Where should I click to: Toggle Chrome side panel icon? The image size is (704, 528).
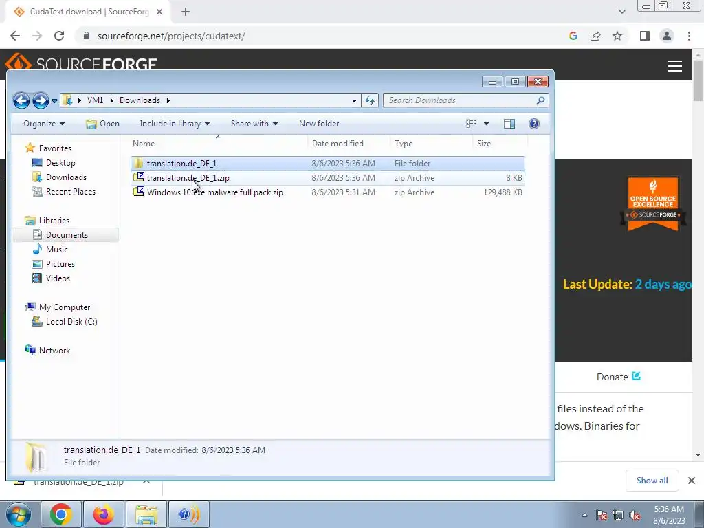(x=645, y=36)
